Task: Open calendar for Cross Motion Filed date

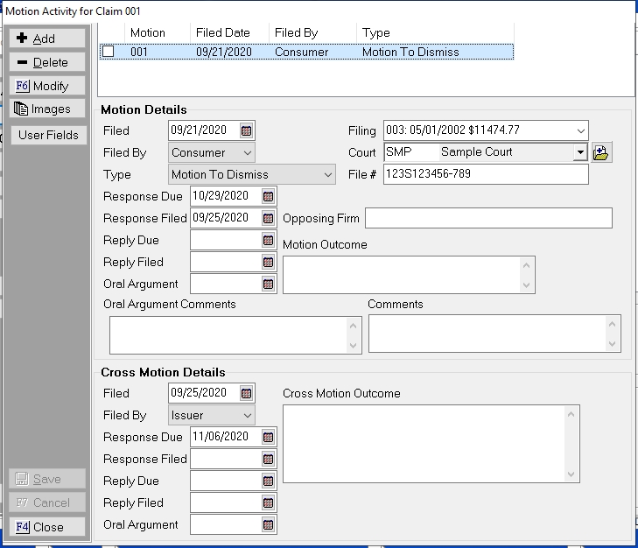Action: (x=247, y=393)
